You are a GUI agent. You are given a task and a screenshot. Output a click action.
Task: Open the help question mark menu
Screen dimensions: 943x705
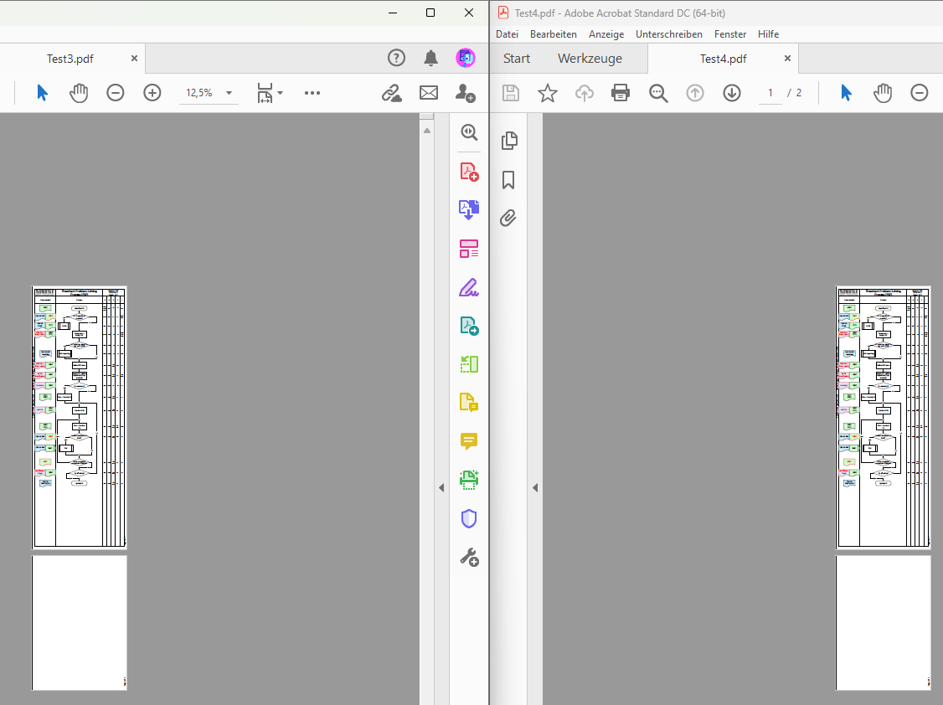tap(396, 59)
